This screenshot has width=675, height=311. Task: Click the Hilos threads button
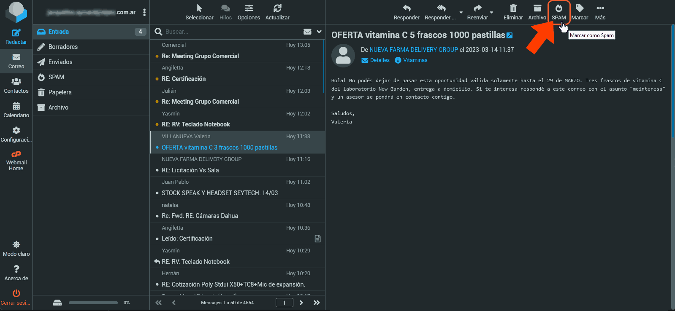click(x=225, y=12)
